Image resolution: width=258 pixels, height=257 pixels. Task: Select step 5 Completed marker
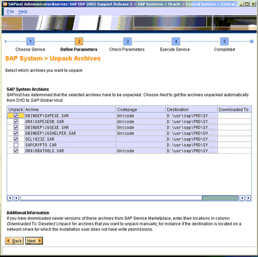coord(224,41)
